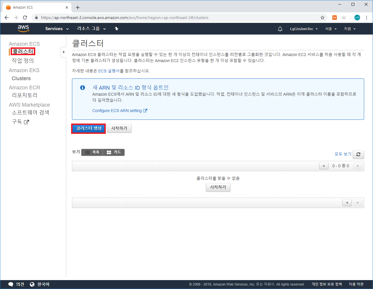The width and height of the screenshot is (373, 289).
Task: Open the pin shortcuts icon in navbar
Action: tap(116, 29)
